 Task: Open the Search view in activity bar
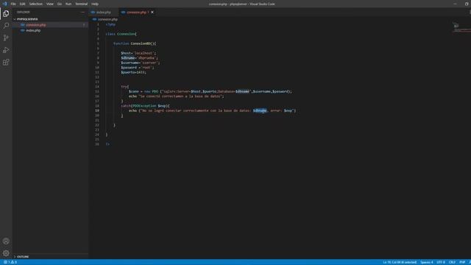[x=6, y=26]
